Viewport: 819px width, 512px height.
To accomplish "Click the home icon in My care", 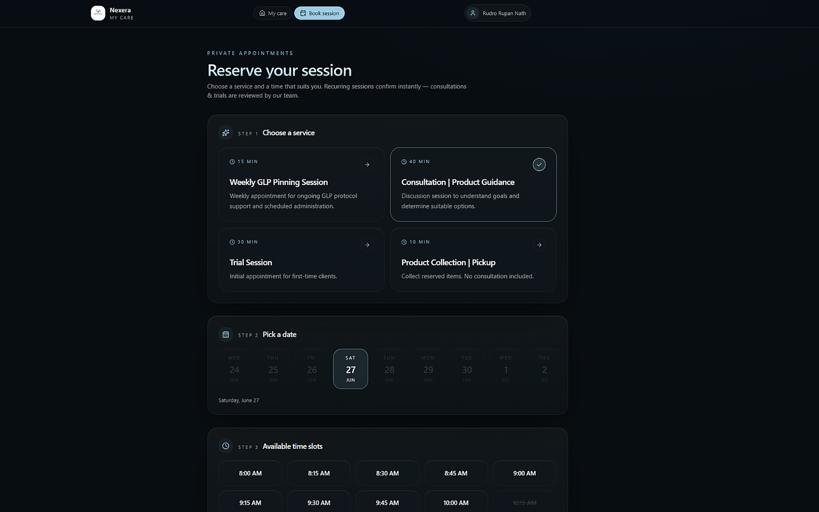I will click(262, 13).
